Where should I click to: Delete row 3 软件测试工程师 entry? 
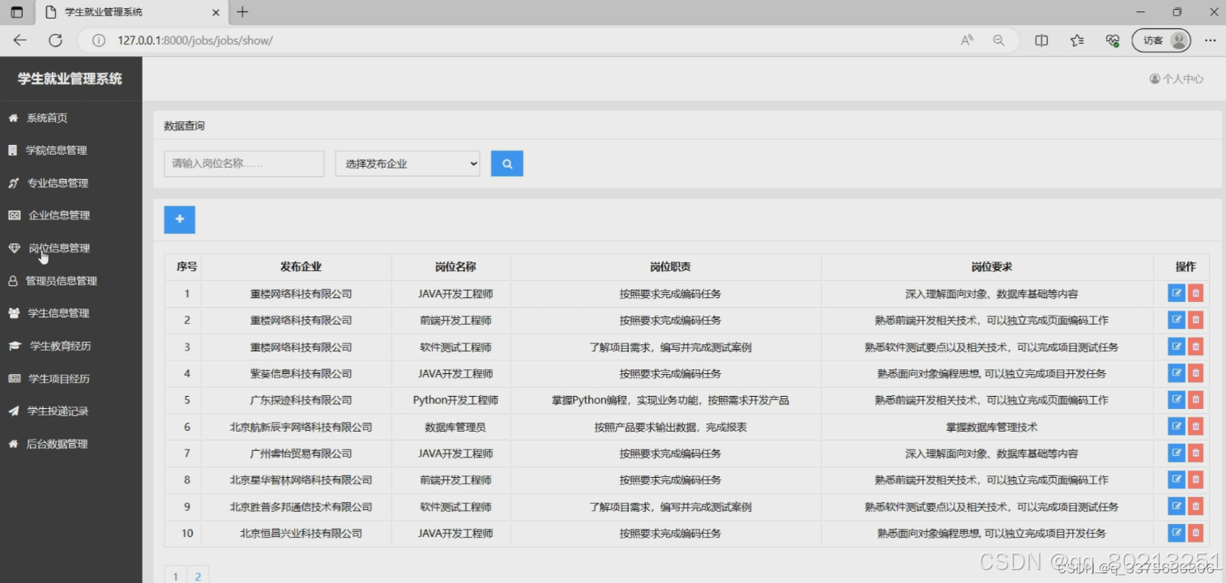coord(1195,347)
